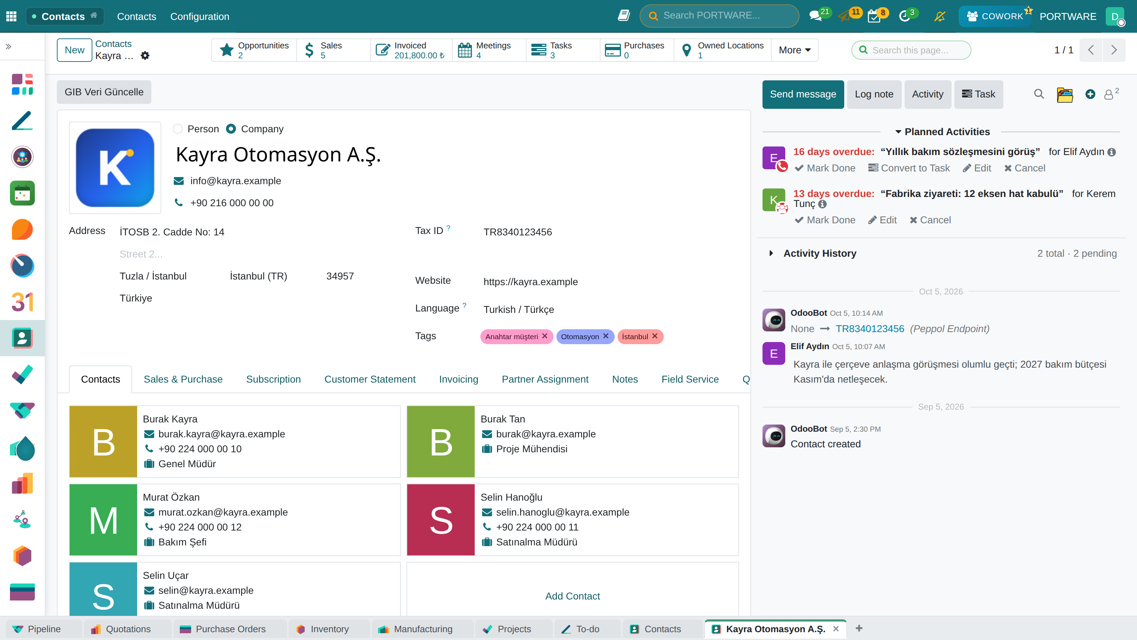Open the orange Discuss app sidebar icon
The height and width of the screenshot is (640, 1137).
pos(22,230)
